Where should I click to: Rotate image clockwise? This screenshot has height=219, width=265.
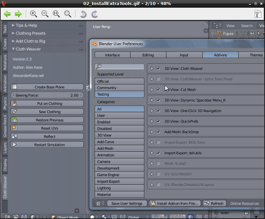95,14
